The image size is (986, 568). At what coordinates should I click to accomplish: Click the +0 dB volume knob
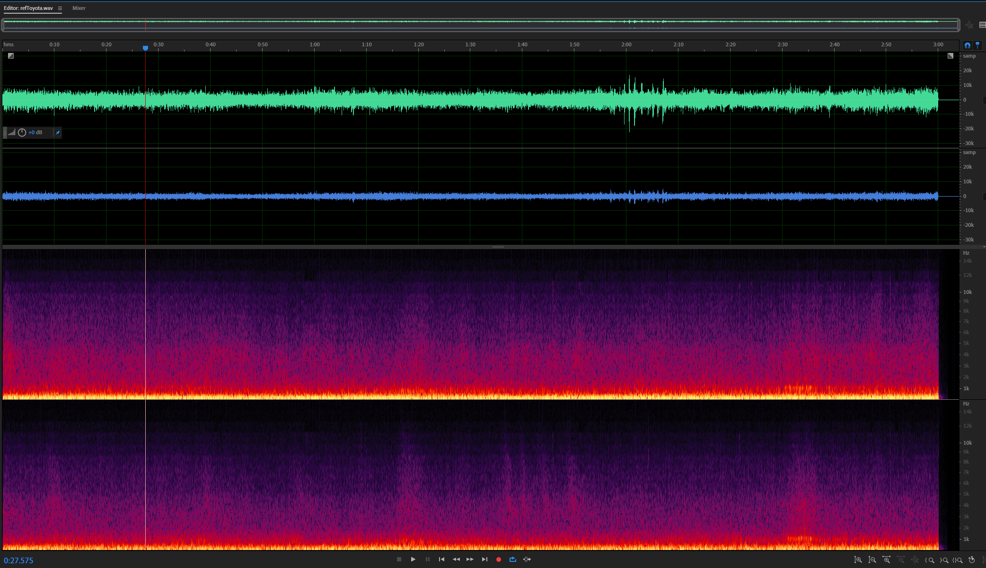22,133
